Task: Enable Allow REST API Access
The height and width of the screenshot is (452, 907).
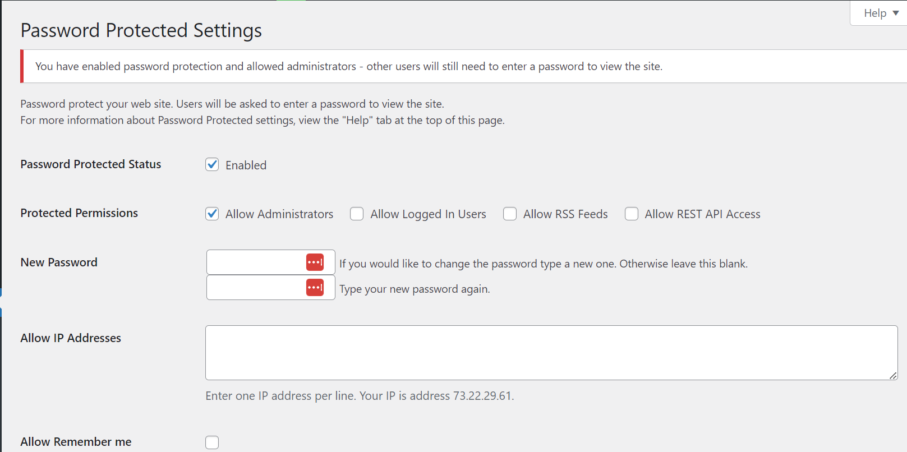Action: click(632, 214)
